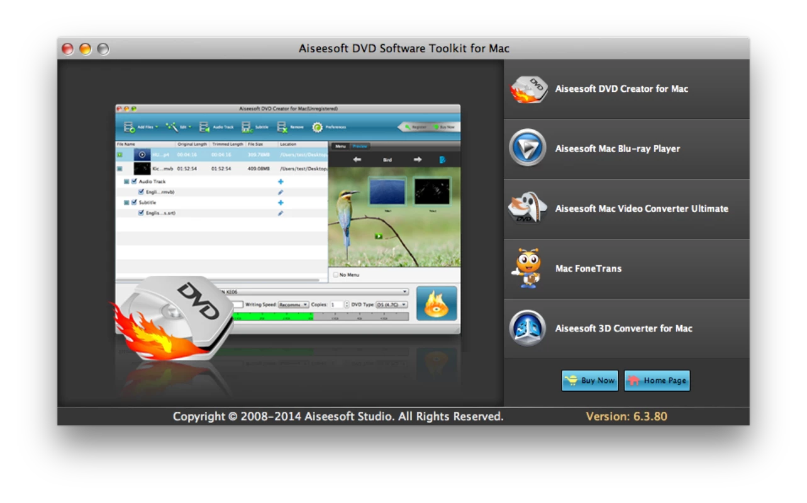Click the File Size column header
This screenshot has width=807, height=503.
pos(261,145)
